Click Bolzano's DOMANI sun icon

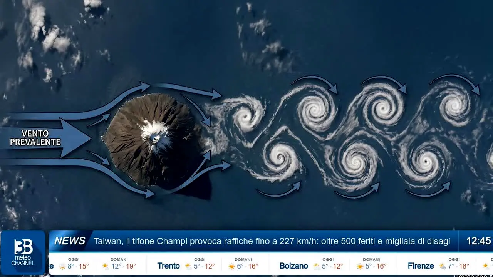pos(360,266)
